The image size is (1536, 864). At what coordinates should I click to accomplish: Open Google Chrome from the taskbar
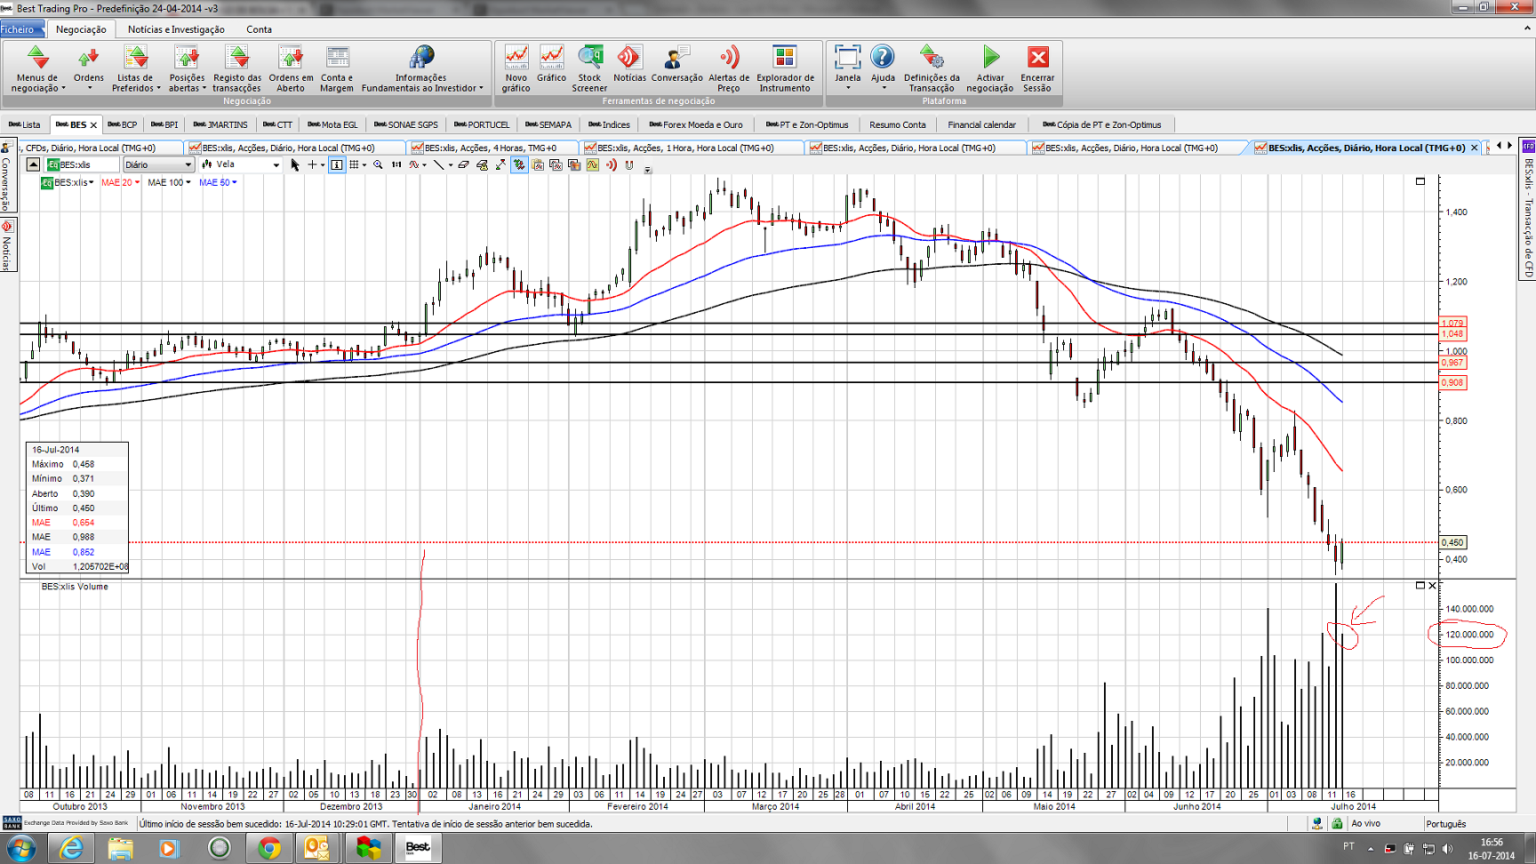(269, 848)
